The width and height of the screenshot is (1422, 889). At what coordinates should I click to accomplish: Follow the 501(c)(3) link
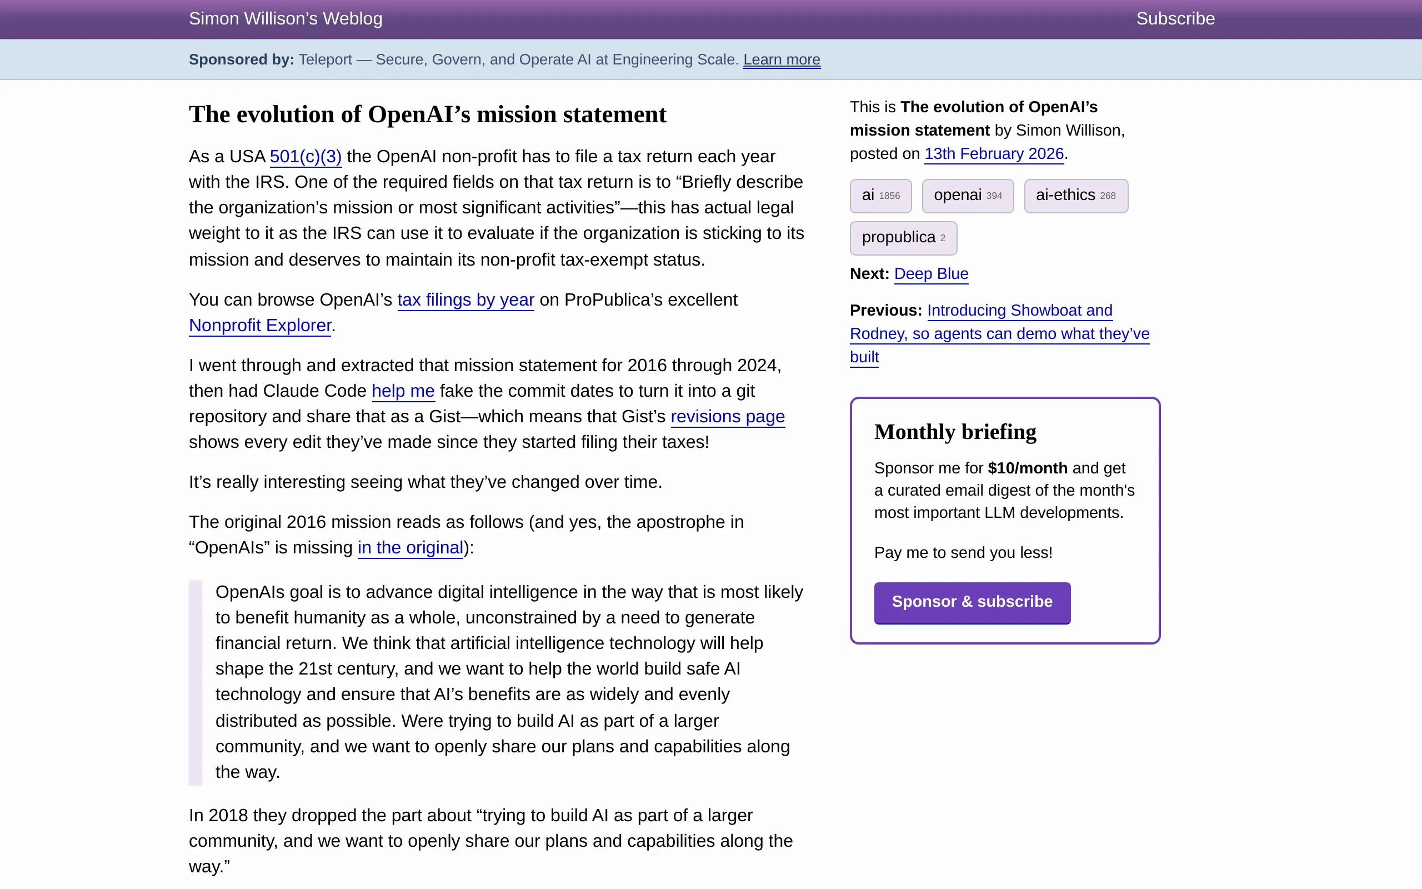pyautogui.click(x=305, y=156)
